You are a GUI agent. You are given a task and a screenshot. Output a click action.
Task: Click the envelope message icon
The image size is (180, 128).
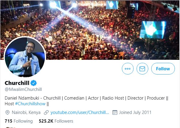142,69
